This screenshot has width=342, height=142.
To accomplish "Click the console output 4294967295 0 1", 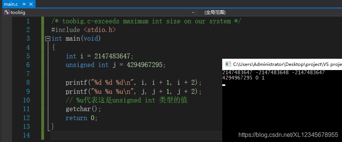I will (243, 78).
